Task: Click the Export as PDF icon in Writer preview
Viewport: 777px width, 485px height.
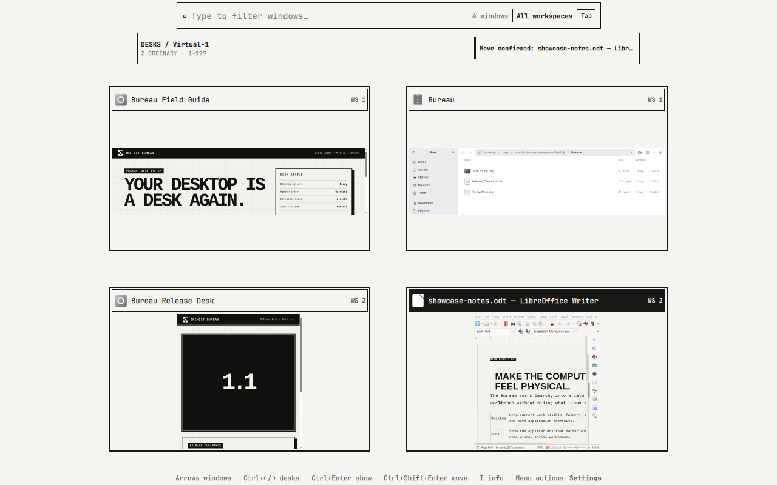Action: click(506, 324)
